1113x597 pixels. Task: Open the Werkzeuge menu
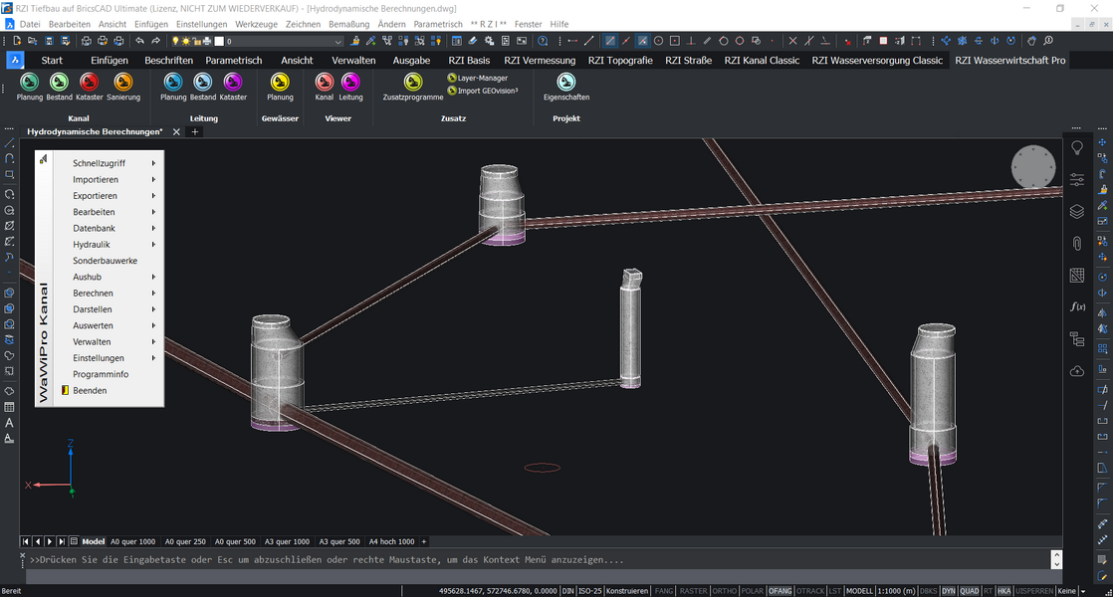click(x=256, y=24)
